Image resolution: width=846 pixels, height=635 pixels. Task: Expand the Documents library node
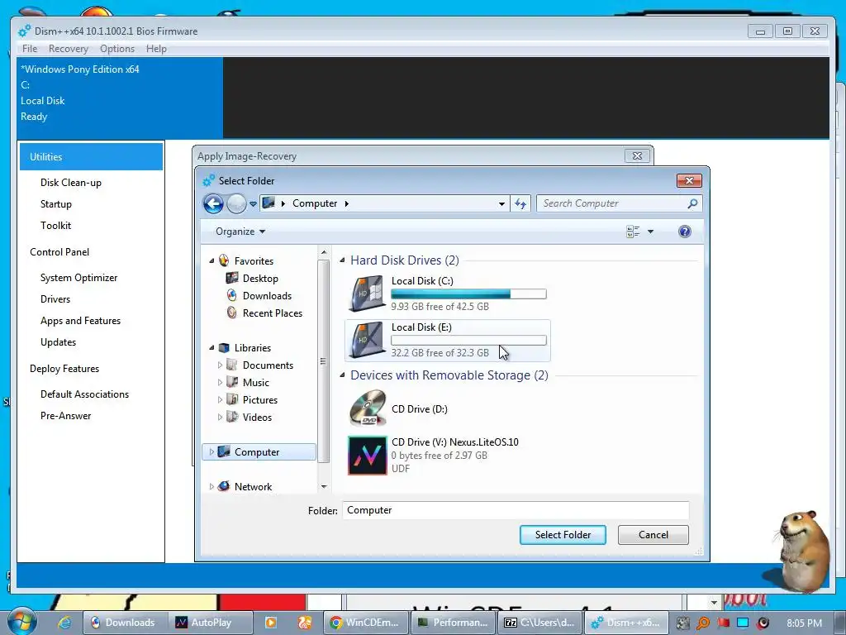pos(220,365)
